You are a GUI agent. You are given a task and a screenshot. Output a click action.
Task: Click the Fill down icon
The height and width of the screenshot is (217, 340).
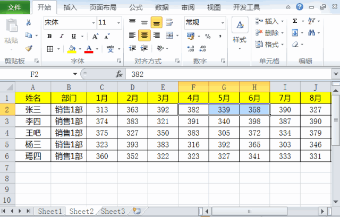pyautogui.click(x=295, y=33)
